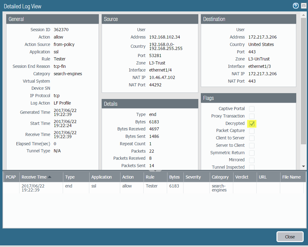Click the Severity column header

tap(193, 177)
